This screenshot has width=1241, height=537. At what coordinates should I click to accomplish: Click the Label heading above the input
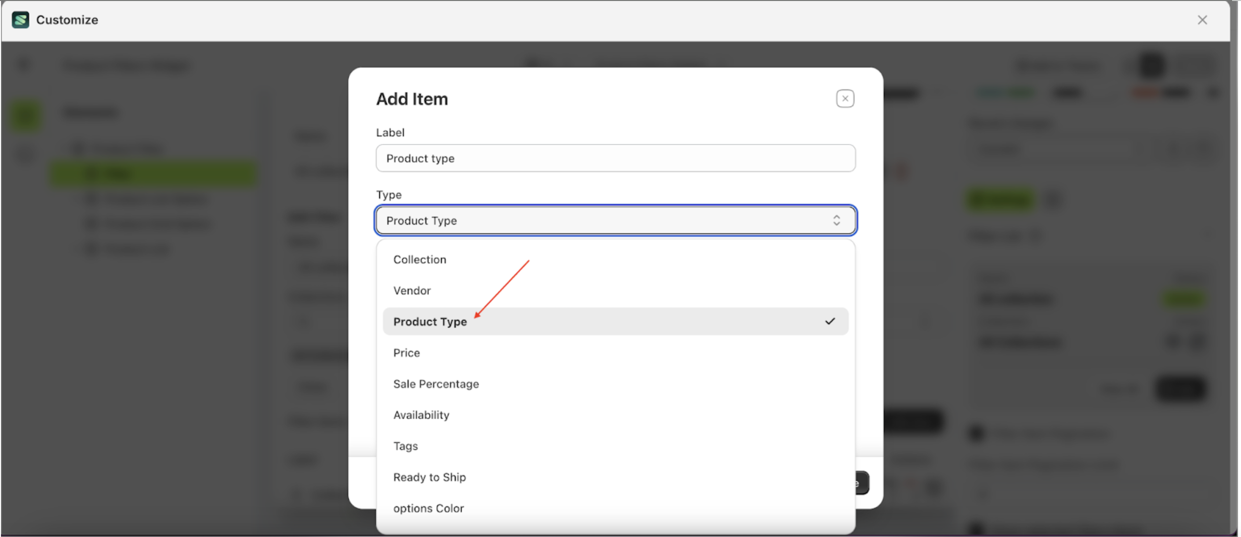390,132
